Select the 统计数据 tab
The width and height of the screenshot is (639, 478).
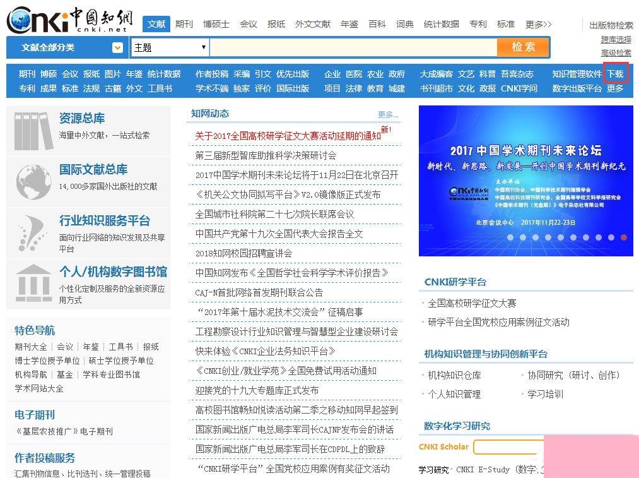point(441,24)
